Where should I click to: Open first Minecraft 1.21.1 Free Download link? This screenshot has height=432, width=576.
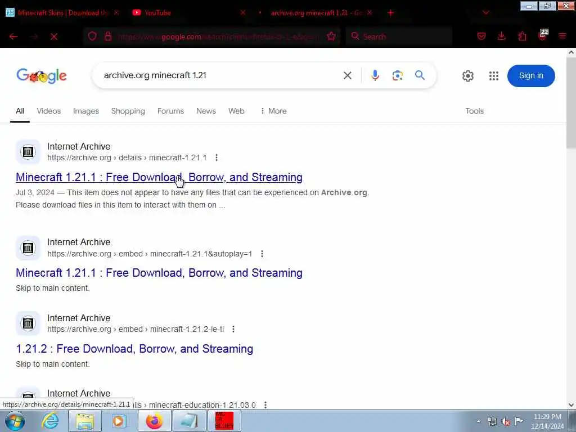[x=159, y=177]
